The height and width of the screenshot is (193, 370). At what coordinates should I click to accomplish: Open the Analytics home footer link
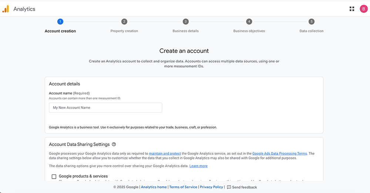point(154,187)
